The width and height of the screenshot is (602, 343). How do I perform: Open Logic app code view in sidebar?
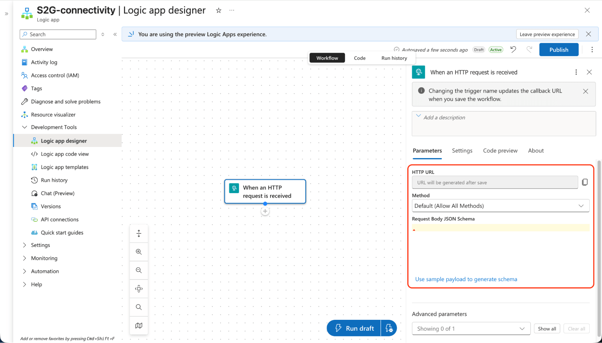[x=64, y=154]
